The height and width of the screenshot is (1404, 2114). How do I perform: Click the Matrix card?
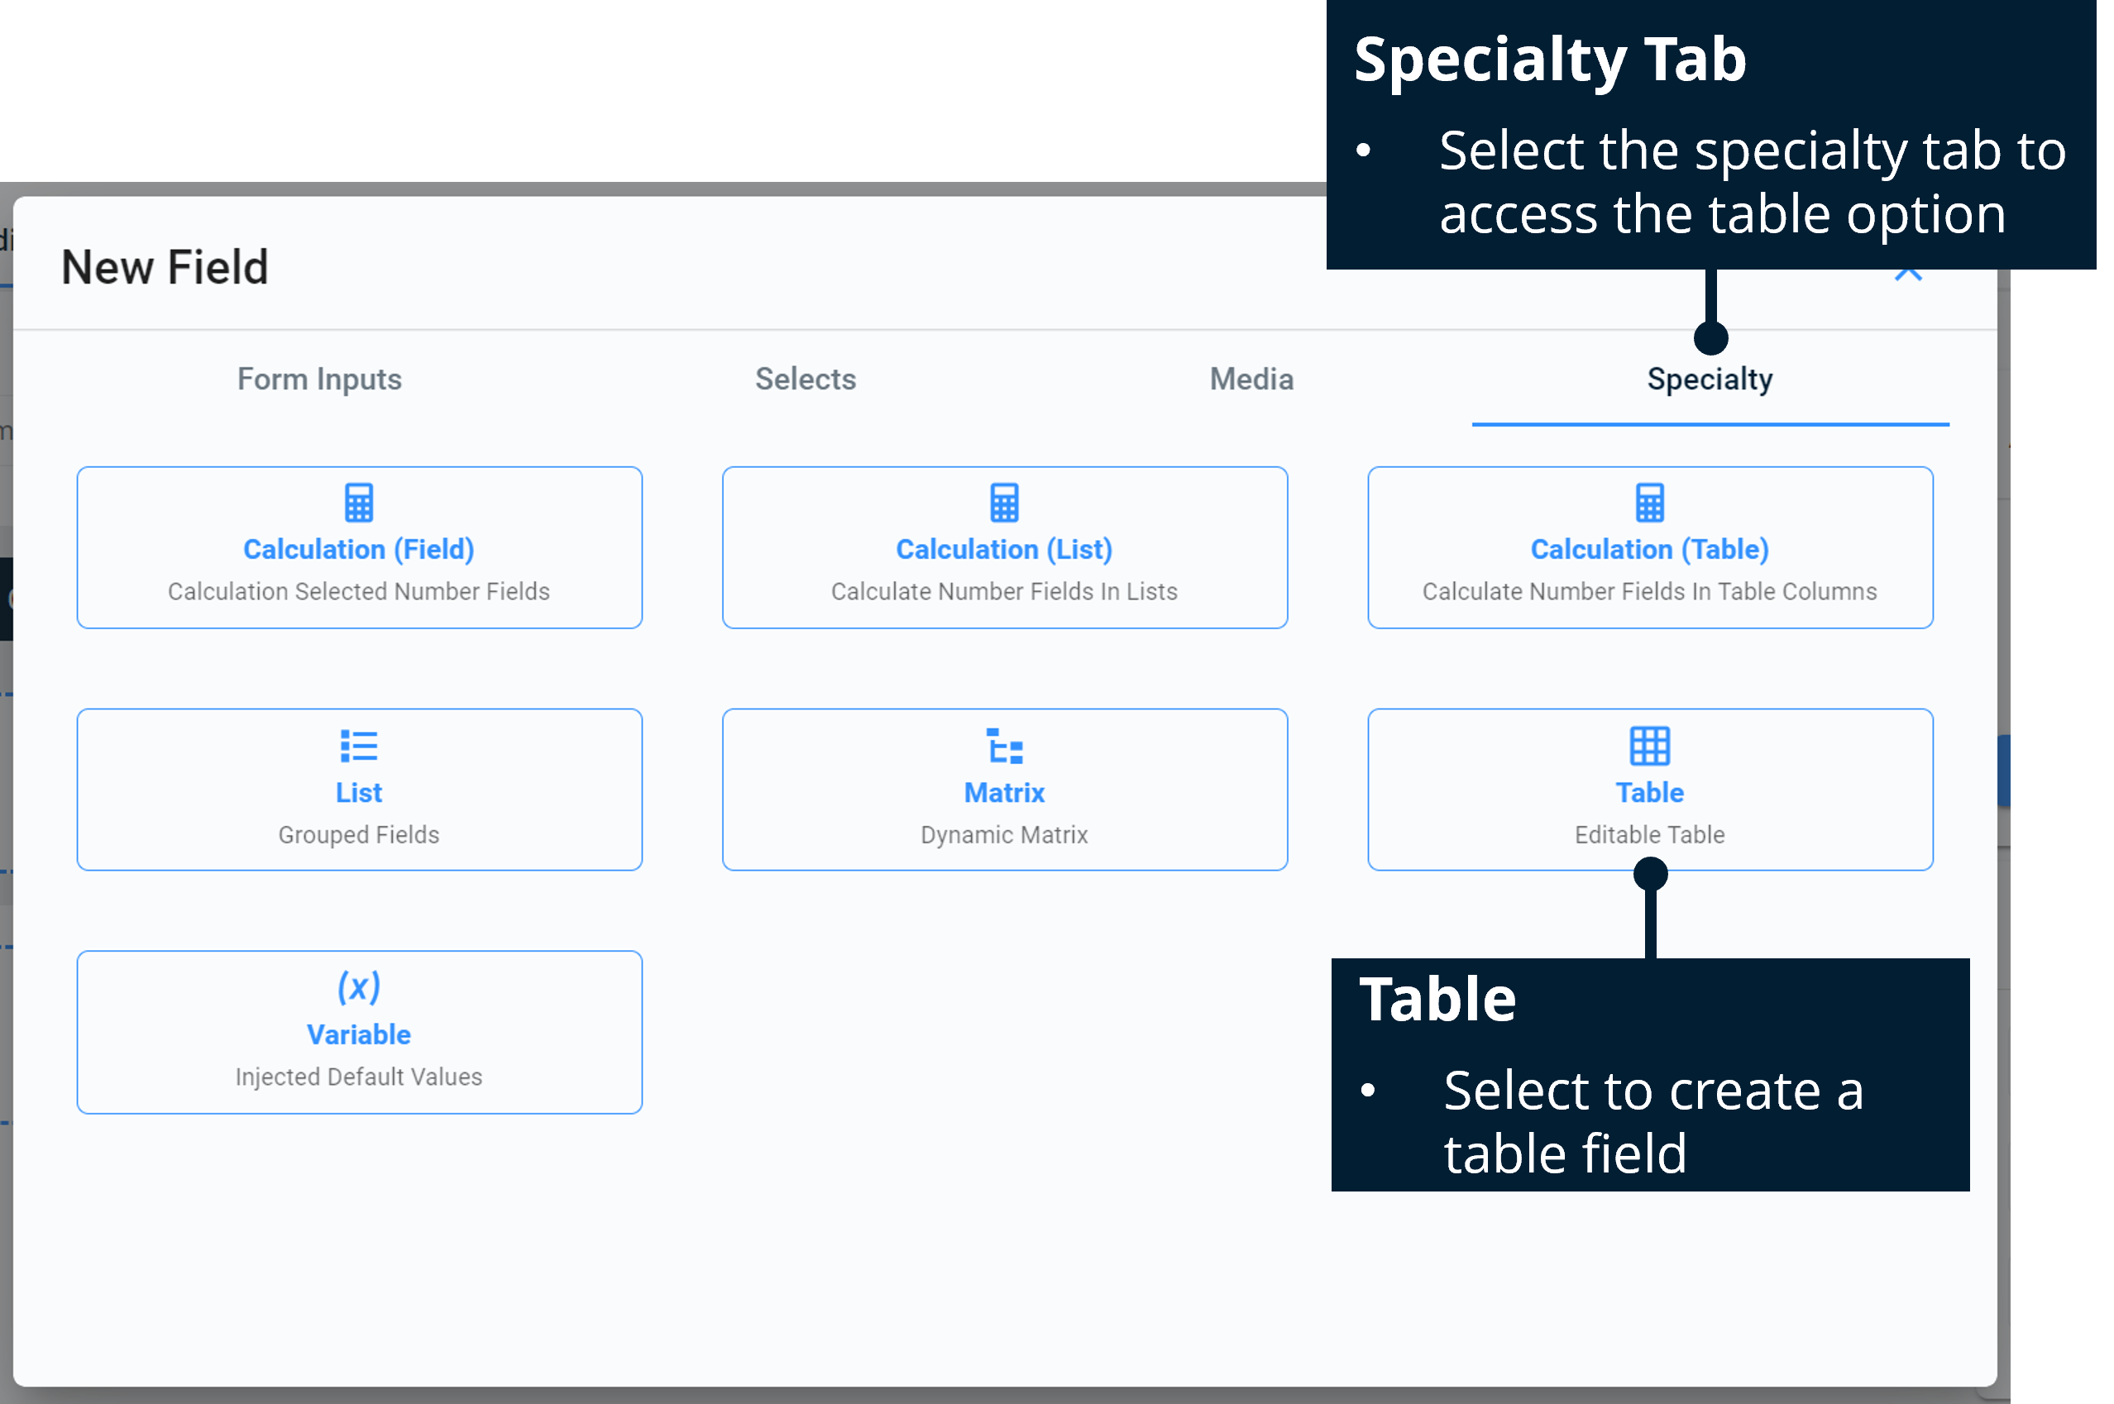pyautogui.click(x=1004, y=789)
